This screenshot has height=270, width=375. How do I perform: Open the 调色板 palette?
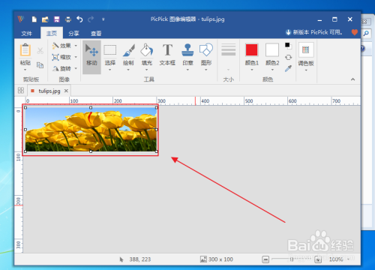pyautogui.click(x=306, y=54)
